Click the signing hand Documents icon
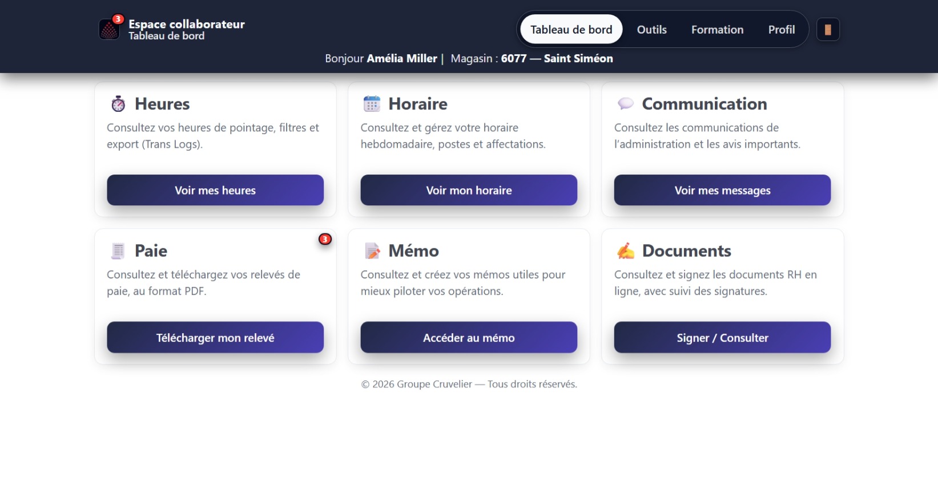 click(626, 250)
